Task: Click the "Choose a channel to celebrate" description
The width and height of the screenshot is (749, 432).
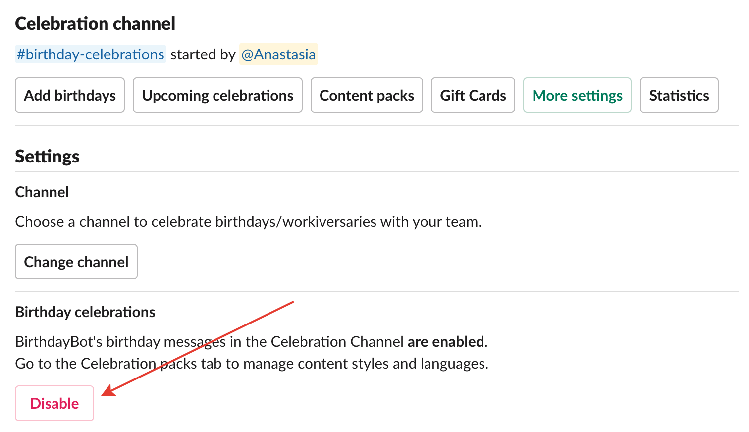Action: [248, 221]
